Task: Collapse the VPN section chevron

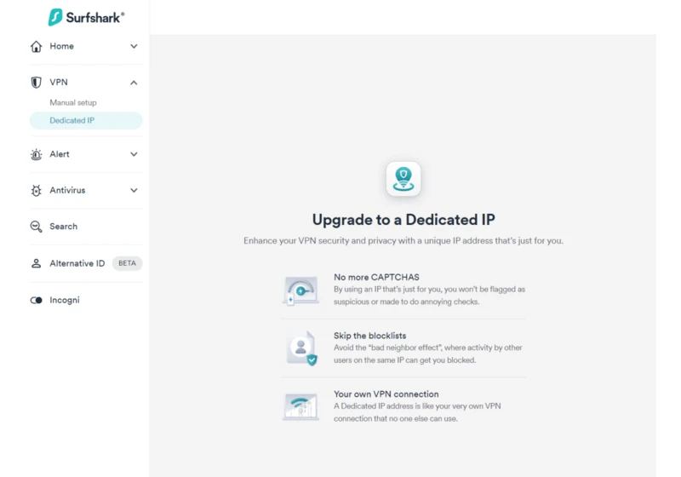Action: (134, 83)
